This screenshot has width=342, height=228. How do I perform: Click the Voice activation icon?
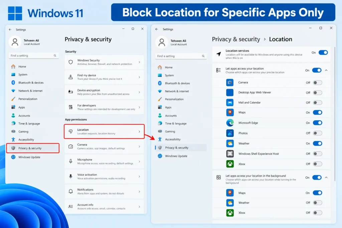coord(71,176)
